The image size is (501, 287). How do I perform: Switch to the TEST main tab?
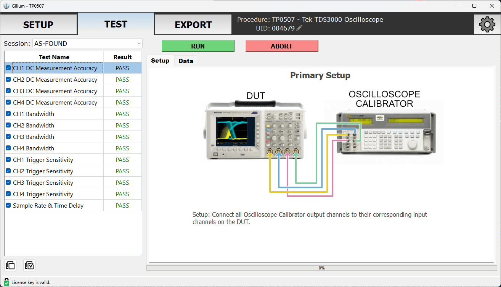point(116,24)
